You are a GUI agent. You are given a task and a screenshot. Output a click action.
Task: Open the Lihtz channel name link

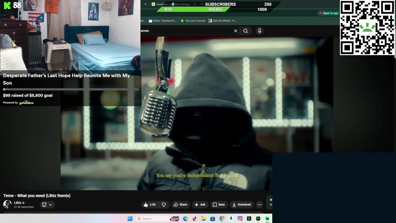(18, 203)
